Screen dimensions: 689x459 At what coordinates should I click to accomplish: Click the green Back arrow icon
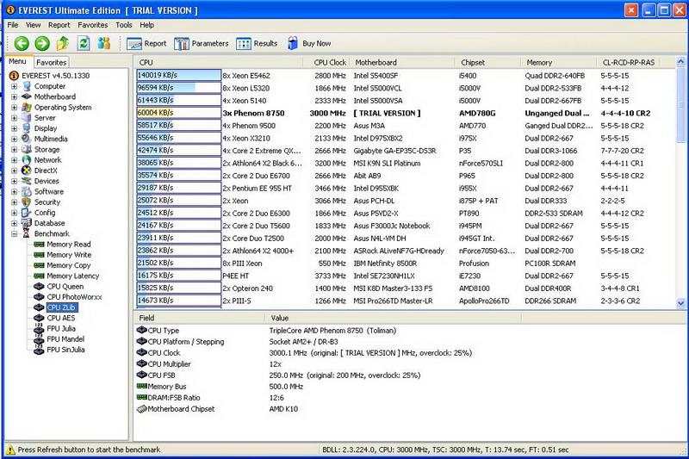coord(22,43)
